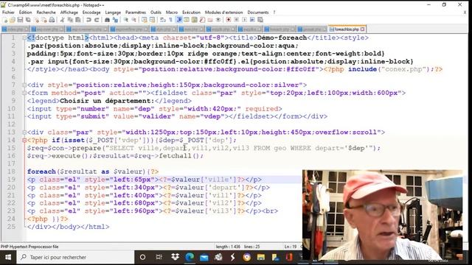Toggle synchronized vertical scrolling
Image resolution: width=472 pixels, height=265 pixels.
coord(145,20)
